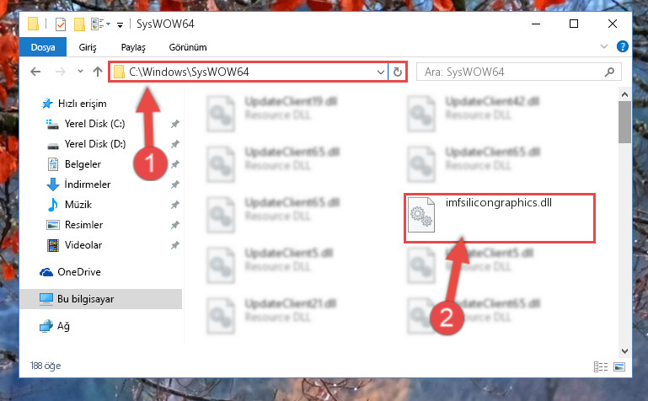The height and width of the screenshot is (401, 648).
Task: Click the Up one level arrow
Action: point(98,72)
